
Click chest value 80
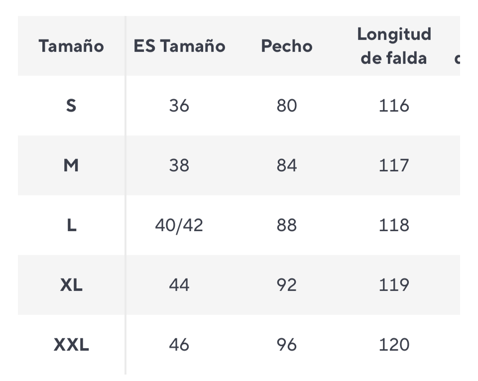287,106
